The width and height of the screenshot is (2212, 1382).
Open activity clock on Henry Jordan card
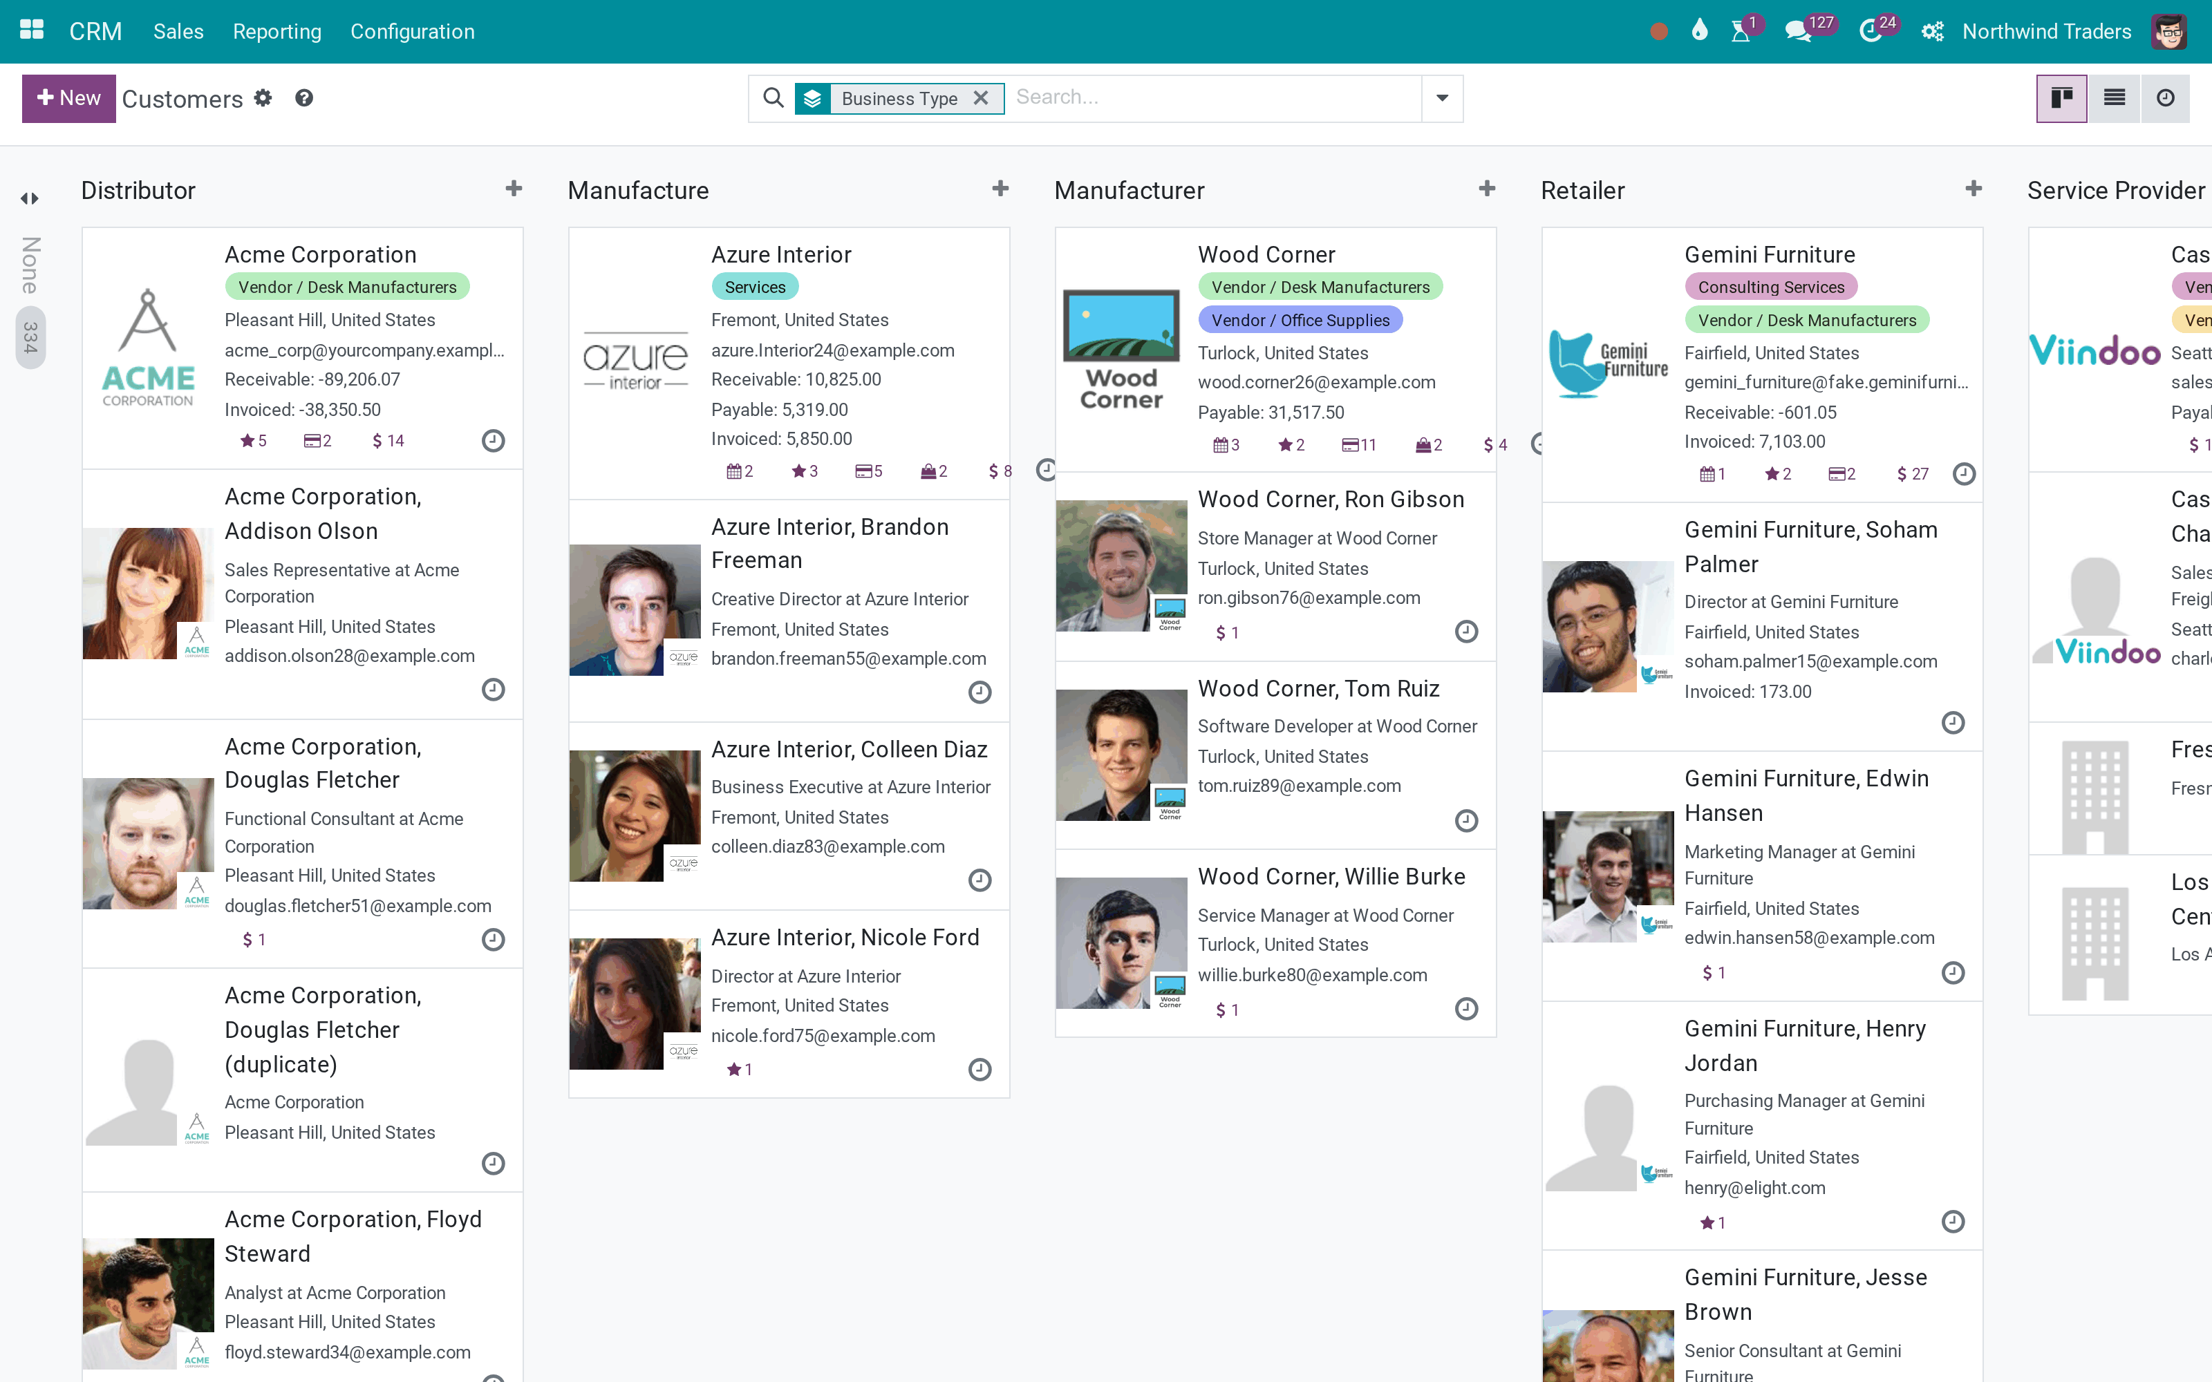1953,1222
